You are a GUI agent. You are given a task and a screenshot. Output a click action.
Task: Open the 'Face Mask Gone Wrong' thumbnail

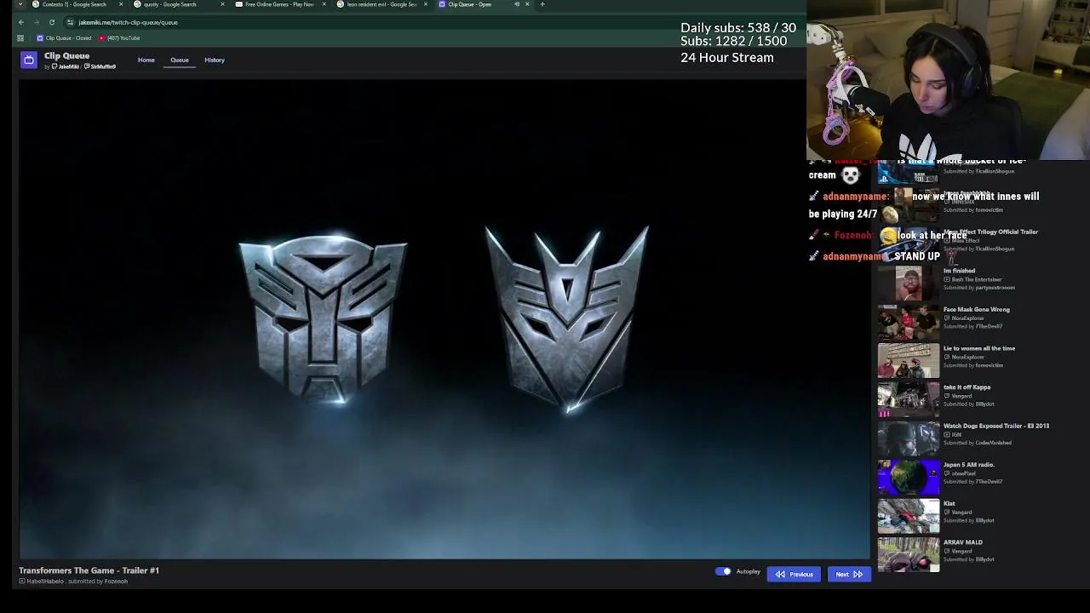coord(909,323)
